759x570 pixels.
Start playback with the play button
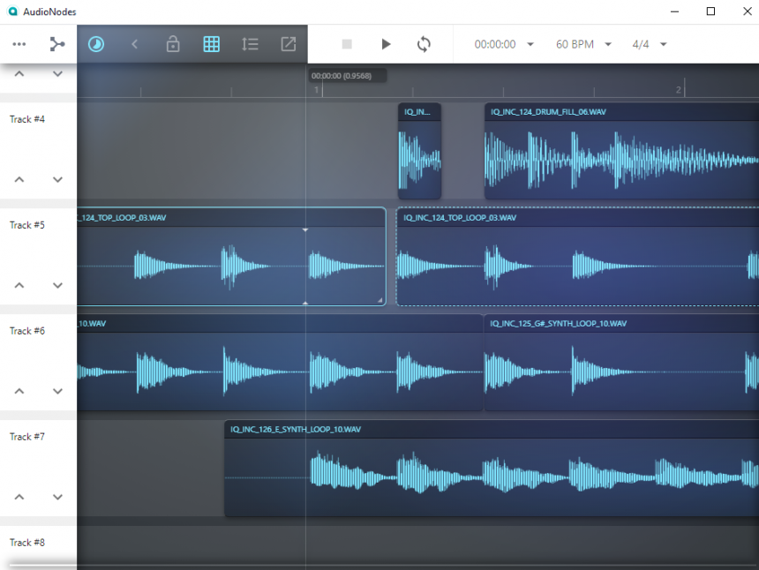[x=386, y=43]
